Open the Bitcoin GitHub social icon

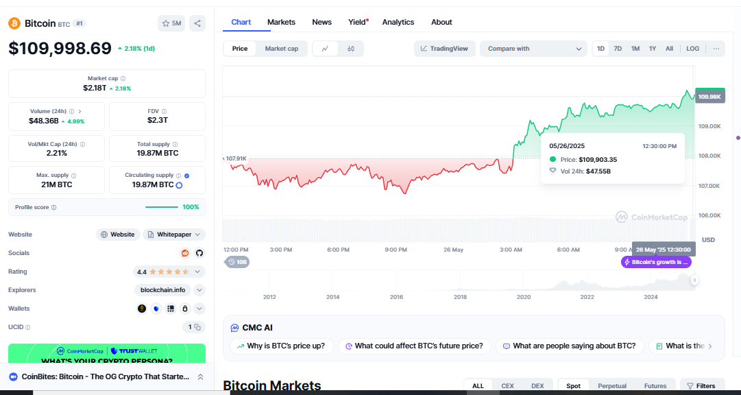click(x=199, y=253)
